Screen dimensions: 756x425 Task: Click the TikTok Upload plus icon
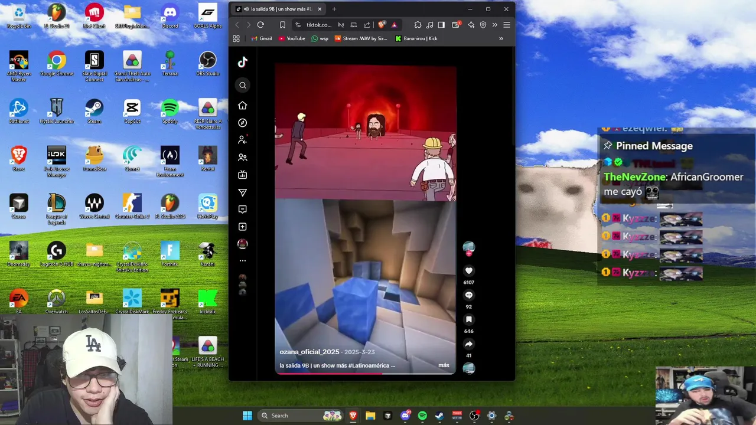(243, 227)
